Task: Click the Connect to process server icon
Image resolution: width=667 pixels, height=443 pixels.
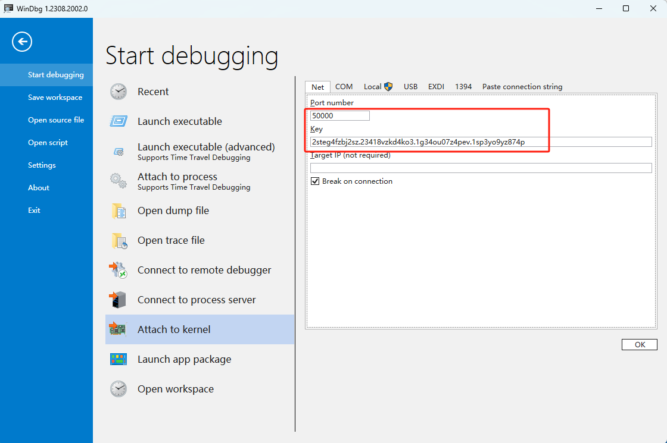Action: point(119,300)
